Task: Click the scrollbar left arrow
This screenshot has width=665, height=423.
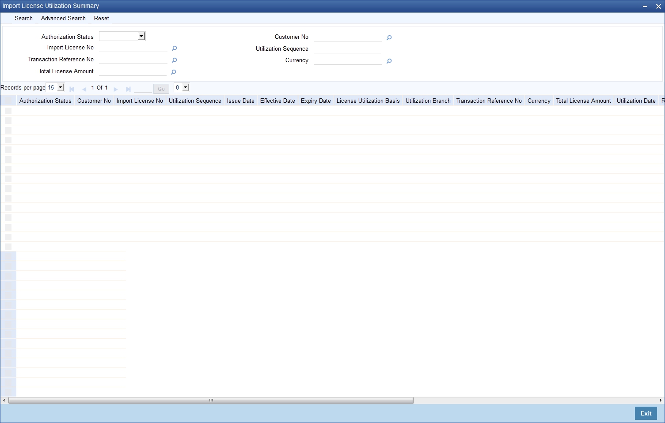Action: pos(4,401)
